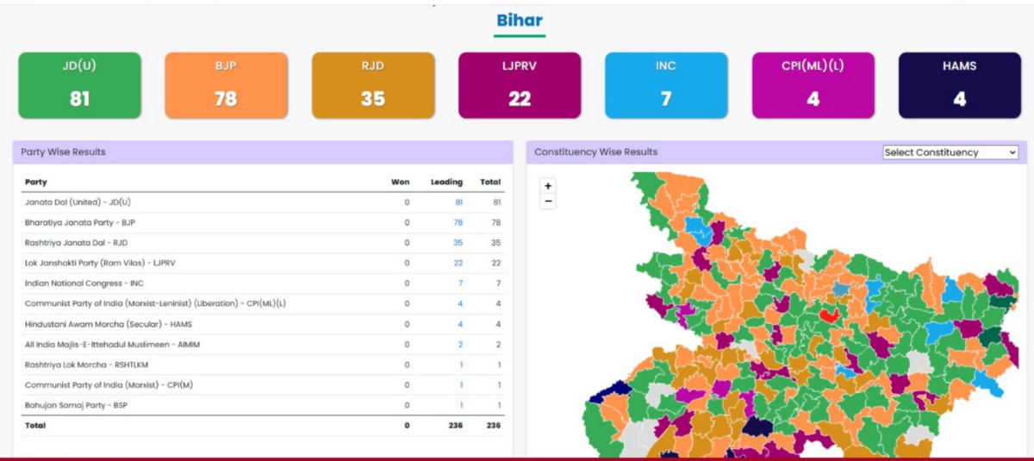Zoom out on the constituency map
The width and height of the screenshot is (1034, 461).
click(x=548, y=202)
